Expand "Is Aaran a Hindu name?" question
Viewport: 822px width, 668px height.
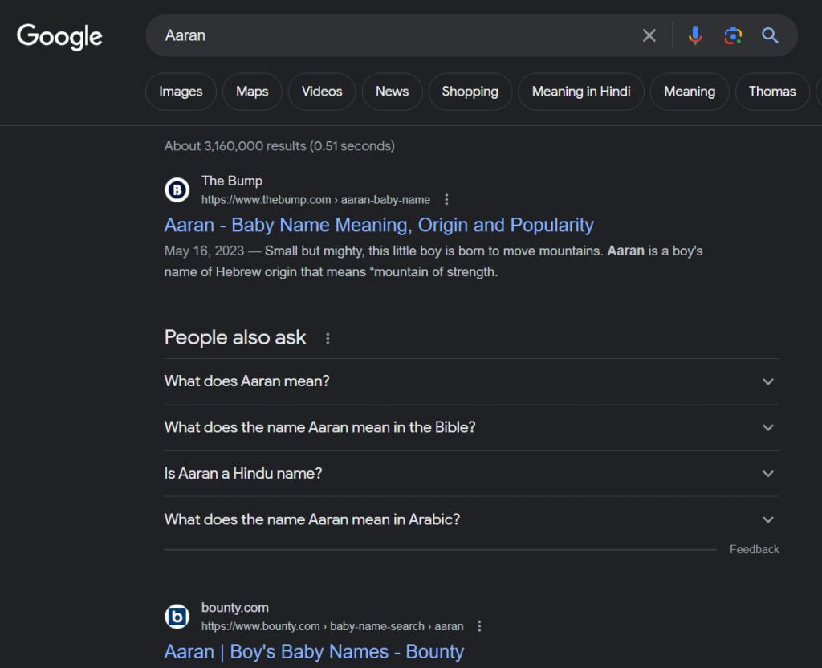(471, 474)
